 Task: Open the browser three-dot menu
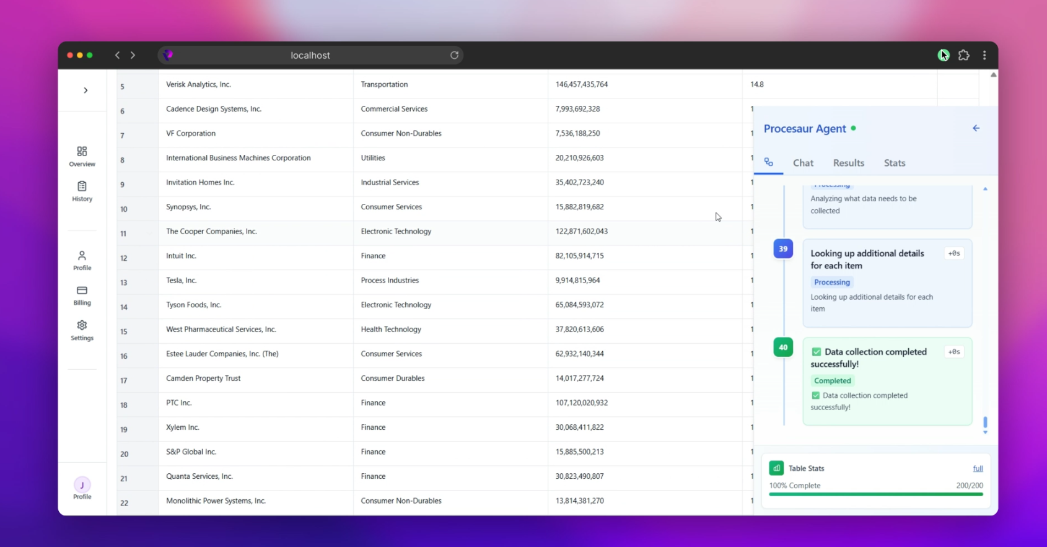tap(984, 55)
